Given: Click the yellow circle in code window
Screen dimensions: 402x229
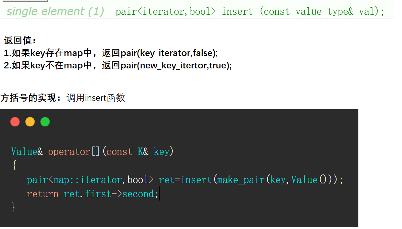Looking at the screenshot, I should pyautogui.click(x=30, y=122).
